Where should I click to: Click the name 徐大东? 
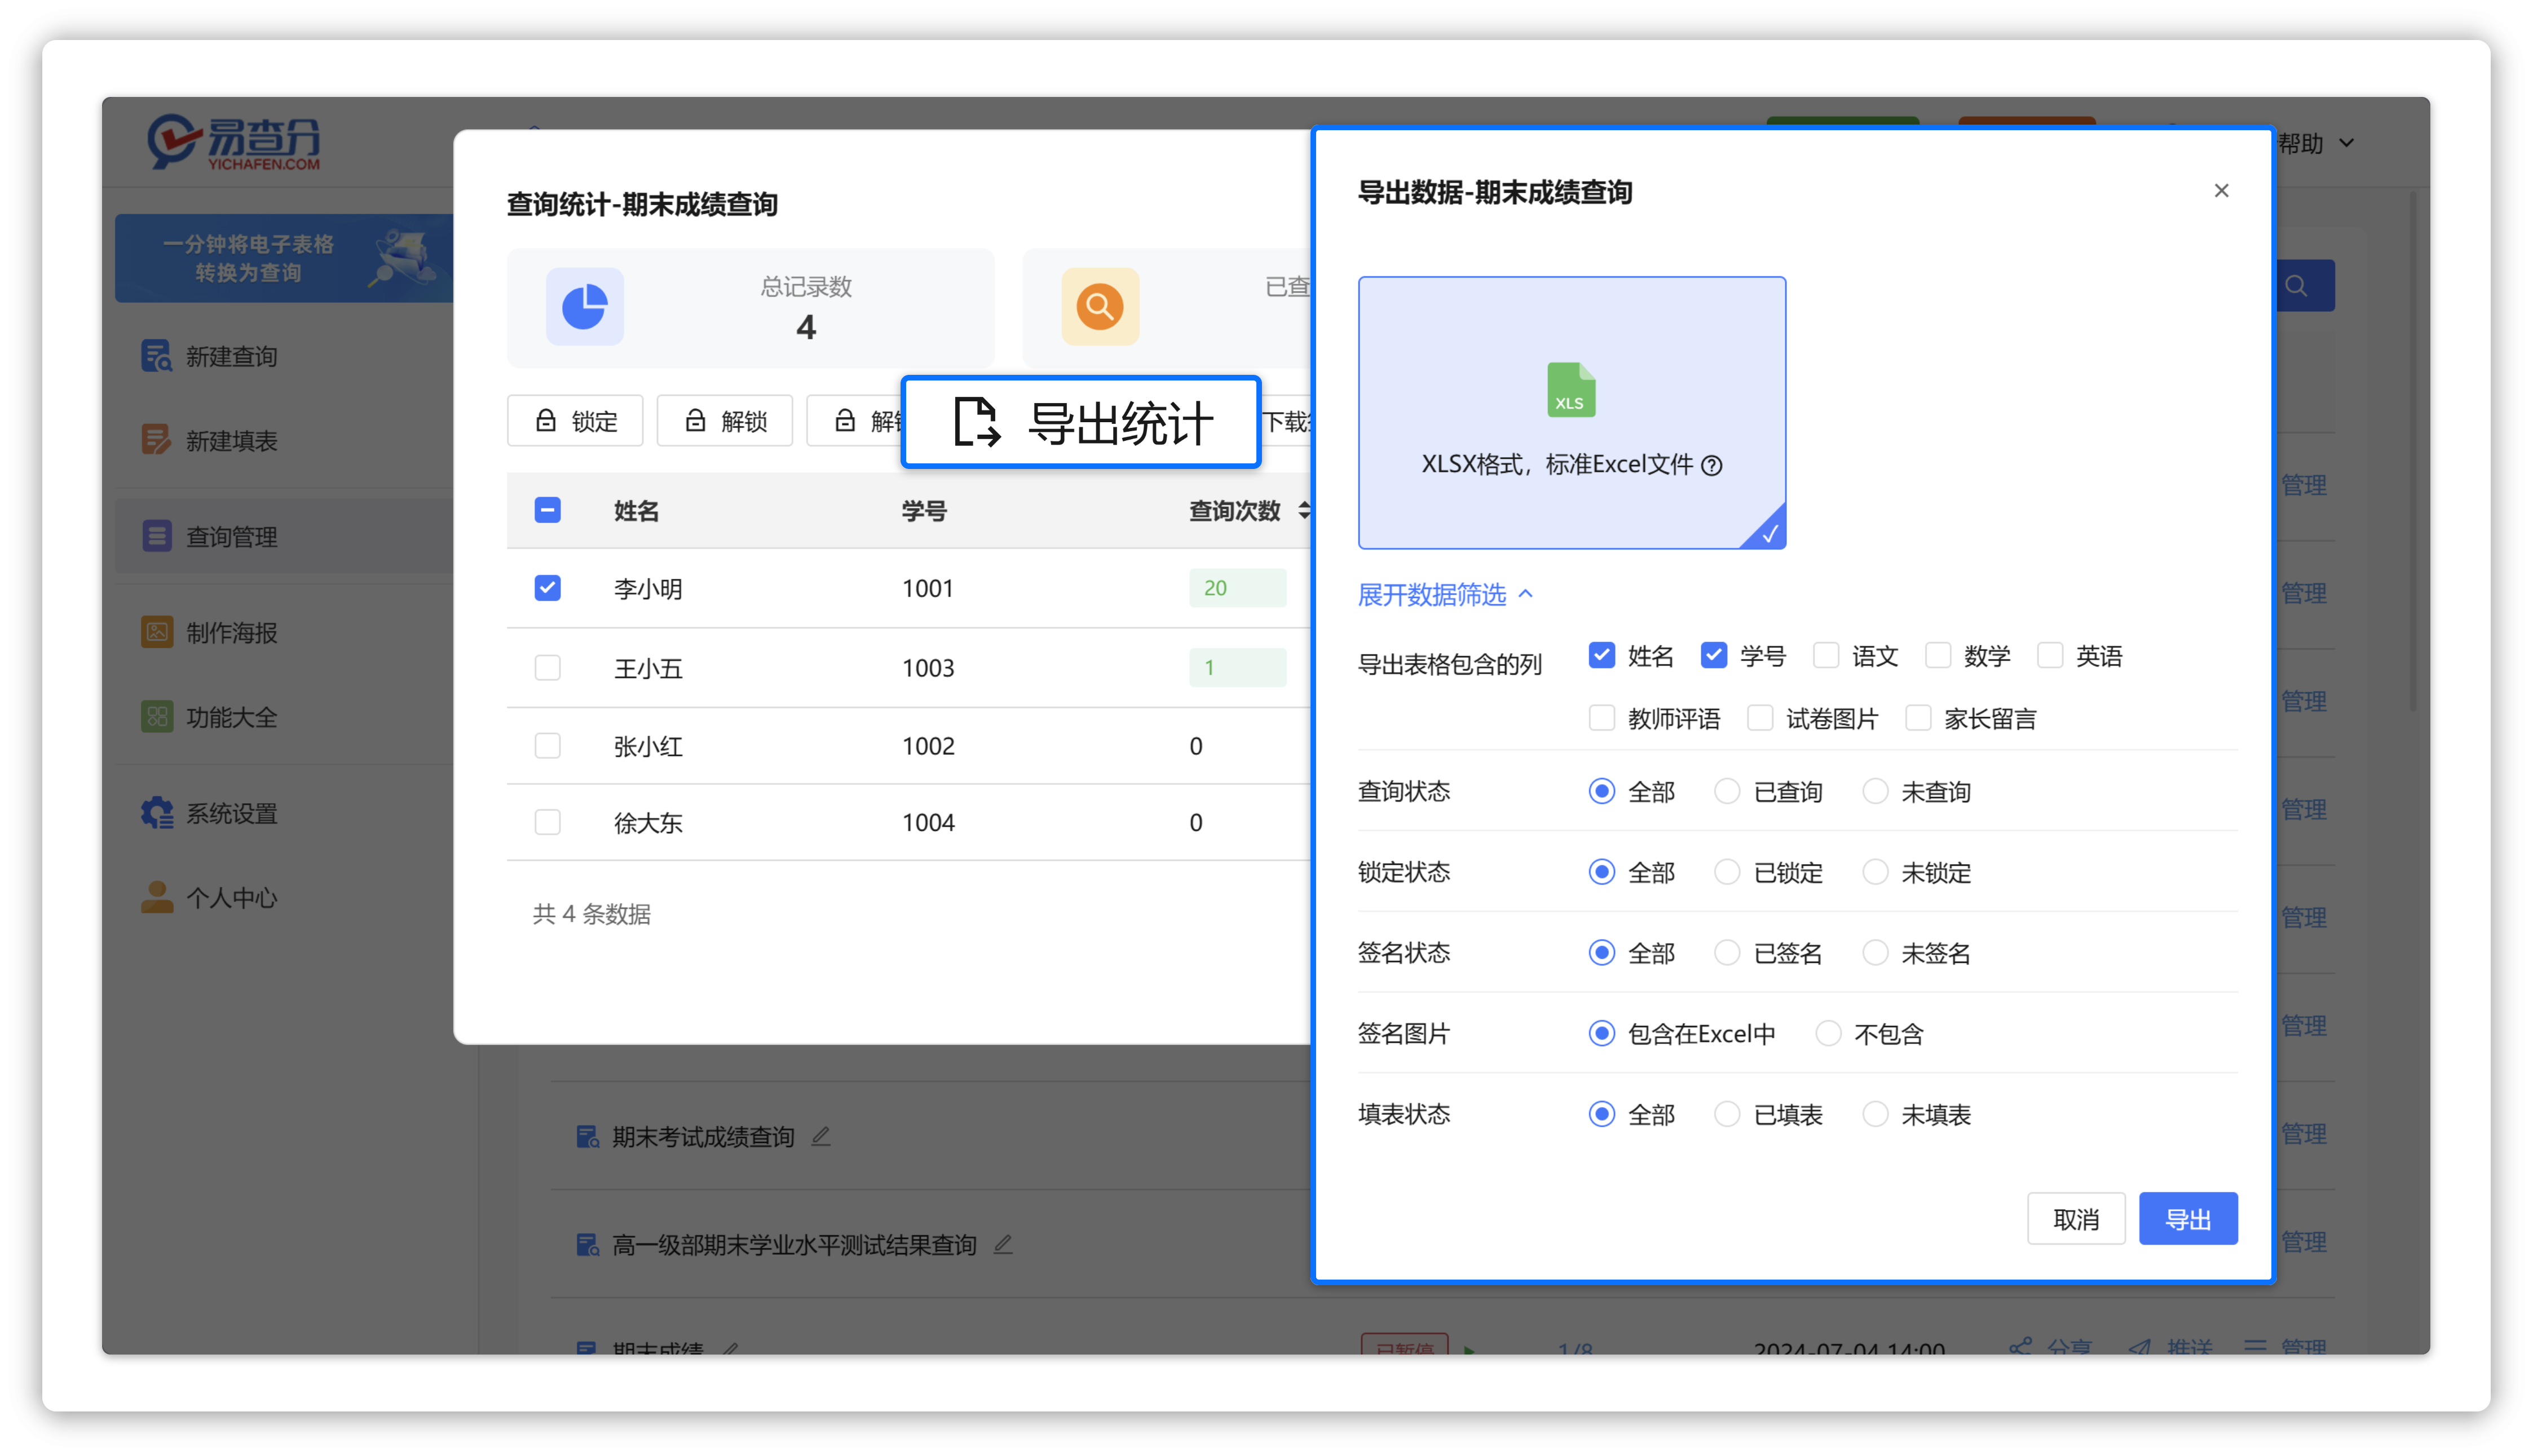click(647, 823)
